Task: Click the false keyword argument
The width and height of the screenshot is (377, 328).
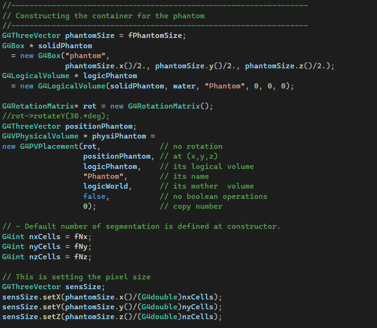Action: 94,197
